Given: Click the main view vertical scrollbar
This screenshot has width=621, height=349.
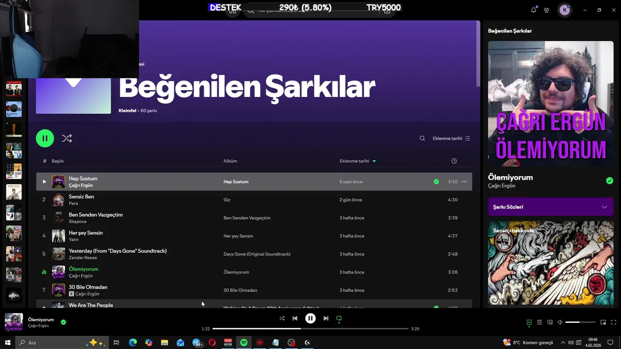Looking at the screenshot, I should point(478,53).
